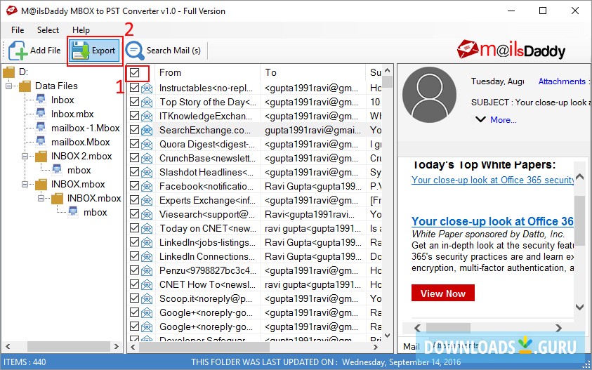Click envelope icon of Instructables mail

tap(147, 88)
